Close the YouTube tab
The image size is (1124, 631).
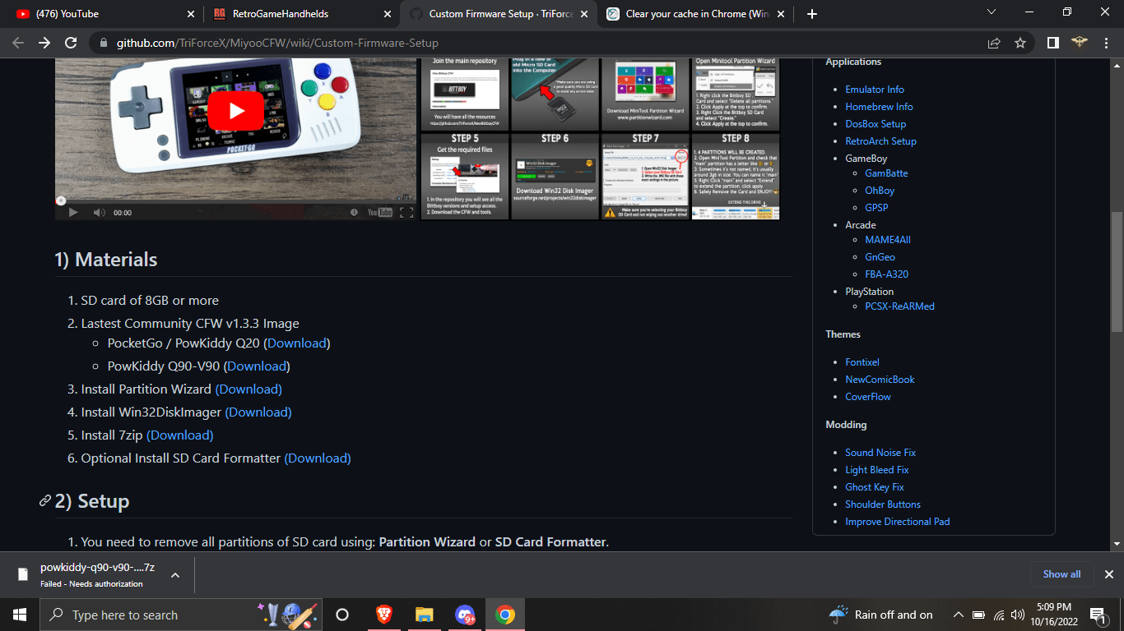(x=191, y=14)
